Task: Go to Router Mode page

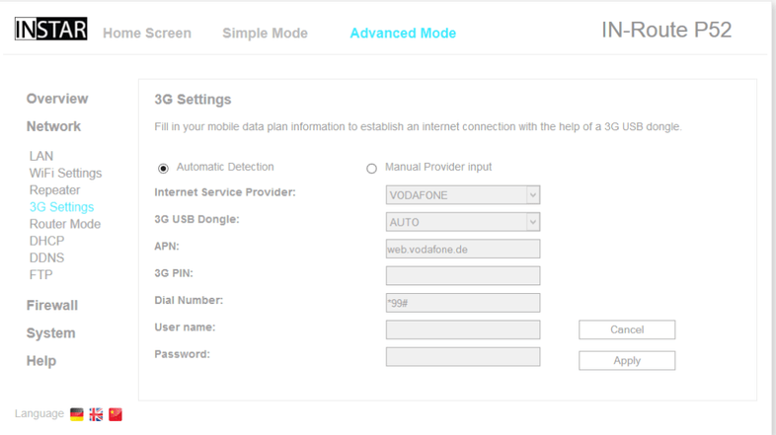Action: tap(65, 224)
